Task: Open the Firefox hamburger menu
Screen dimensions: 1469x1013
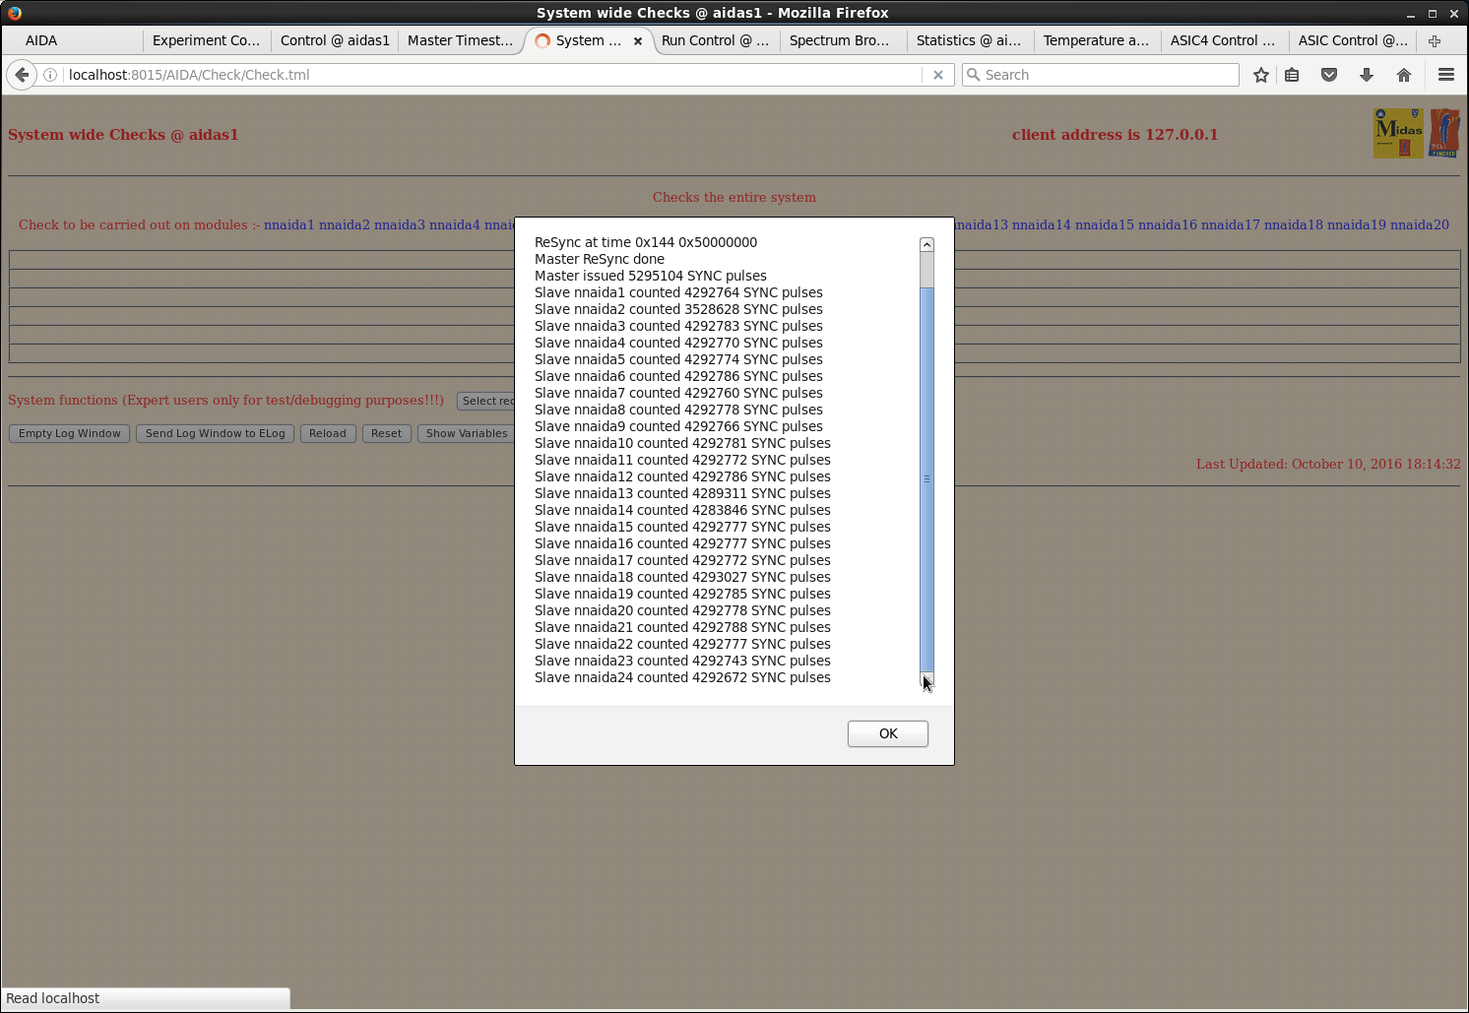Action: (1446, 75)
